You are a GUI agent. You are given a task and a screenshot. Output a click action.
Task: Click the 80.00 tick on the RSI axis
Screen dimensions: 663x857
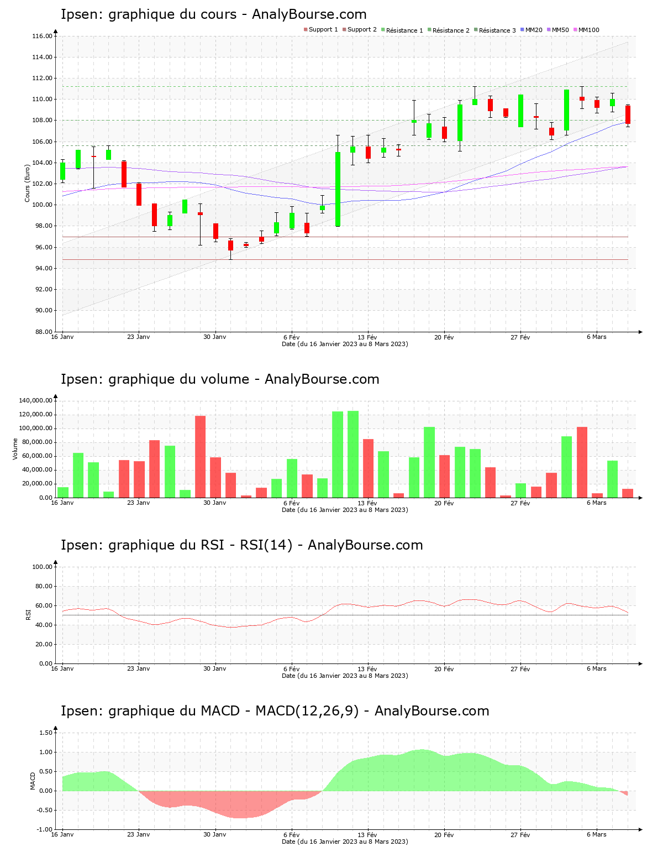tap(44, 586)
